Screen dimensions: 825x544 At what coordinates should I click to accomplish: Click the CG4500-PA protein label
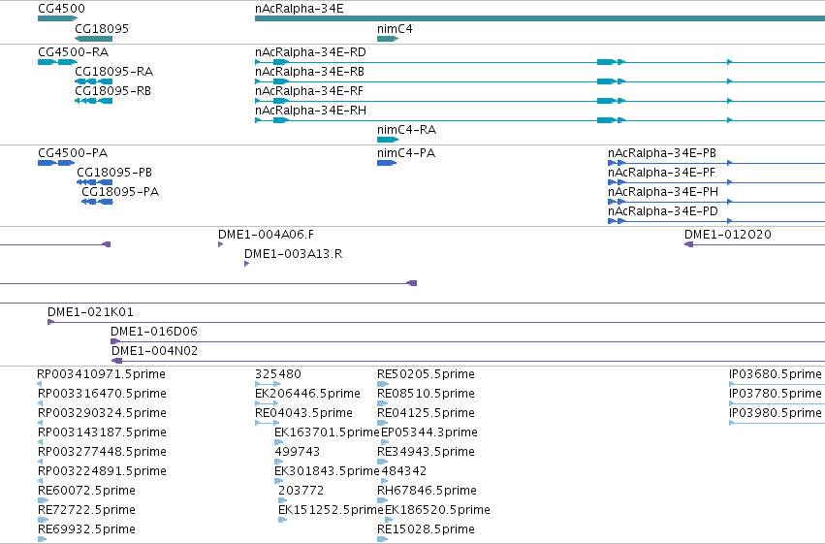click(x=73, y=153)
